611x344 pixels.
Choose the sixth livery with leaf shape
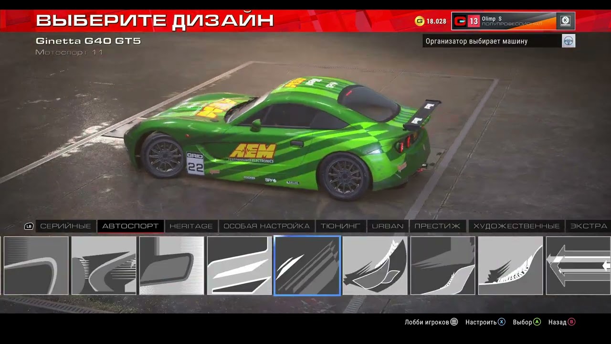point(375,266)
